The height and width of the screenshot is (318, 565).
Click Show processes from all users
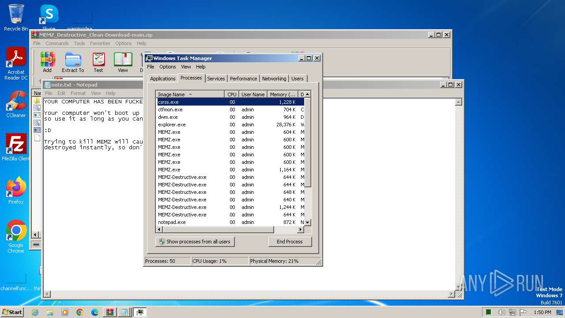pos(195,242)
